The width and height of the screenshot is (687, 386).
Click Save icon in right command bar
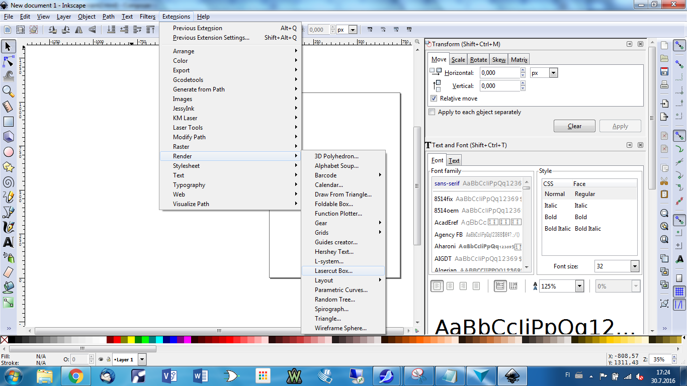click(664, 71)
